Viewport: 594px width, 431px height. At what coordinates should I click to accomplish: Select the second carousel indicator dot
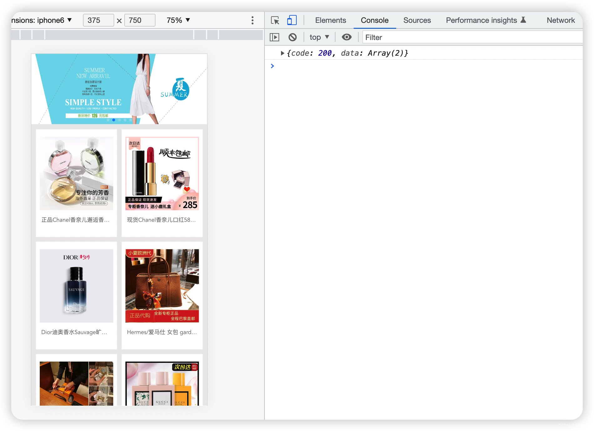pos(114,120)
